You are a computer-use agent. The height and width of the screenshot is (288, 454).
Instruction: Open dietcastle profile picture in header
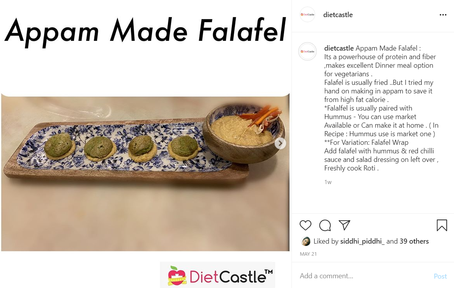pos(307,14)
